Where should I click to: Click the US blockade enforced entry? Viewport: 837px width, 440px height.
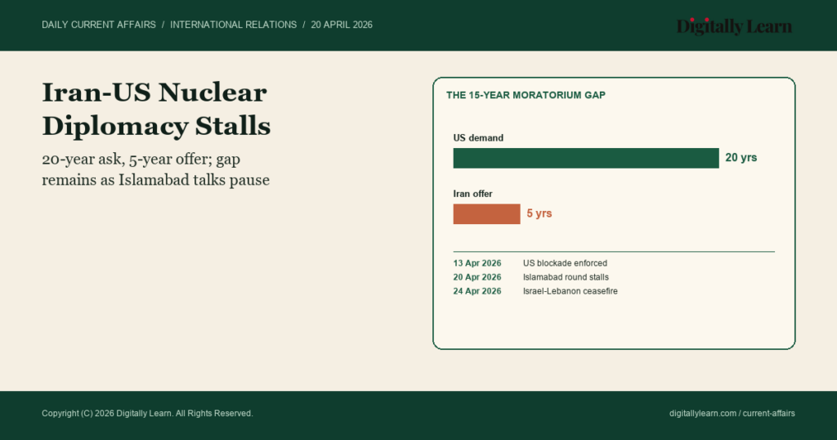(566, 263)
